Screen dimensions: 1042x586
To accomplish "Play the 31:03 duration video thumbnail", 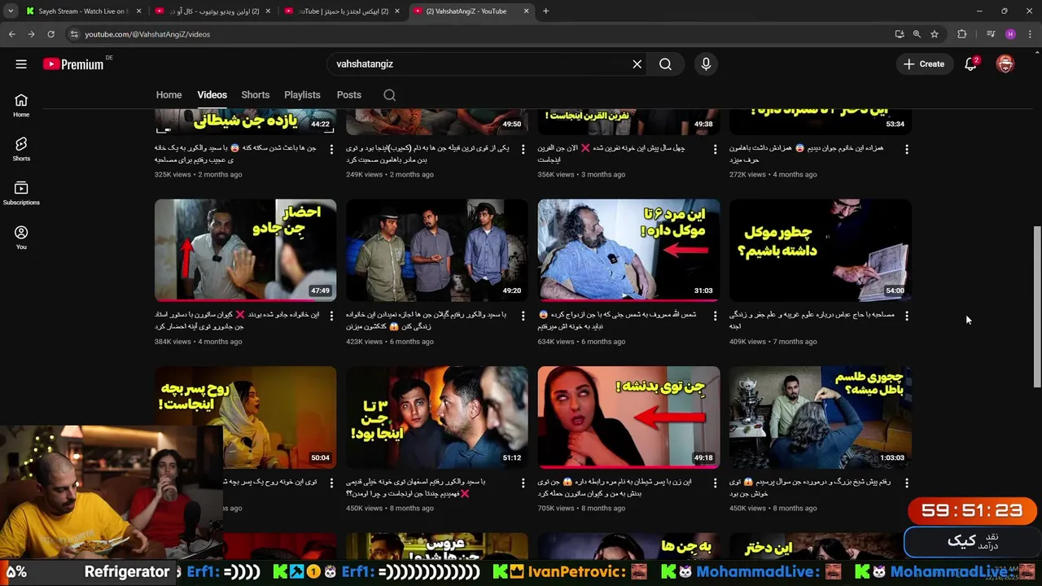I will [628, 250].
